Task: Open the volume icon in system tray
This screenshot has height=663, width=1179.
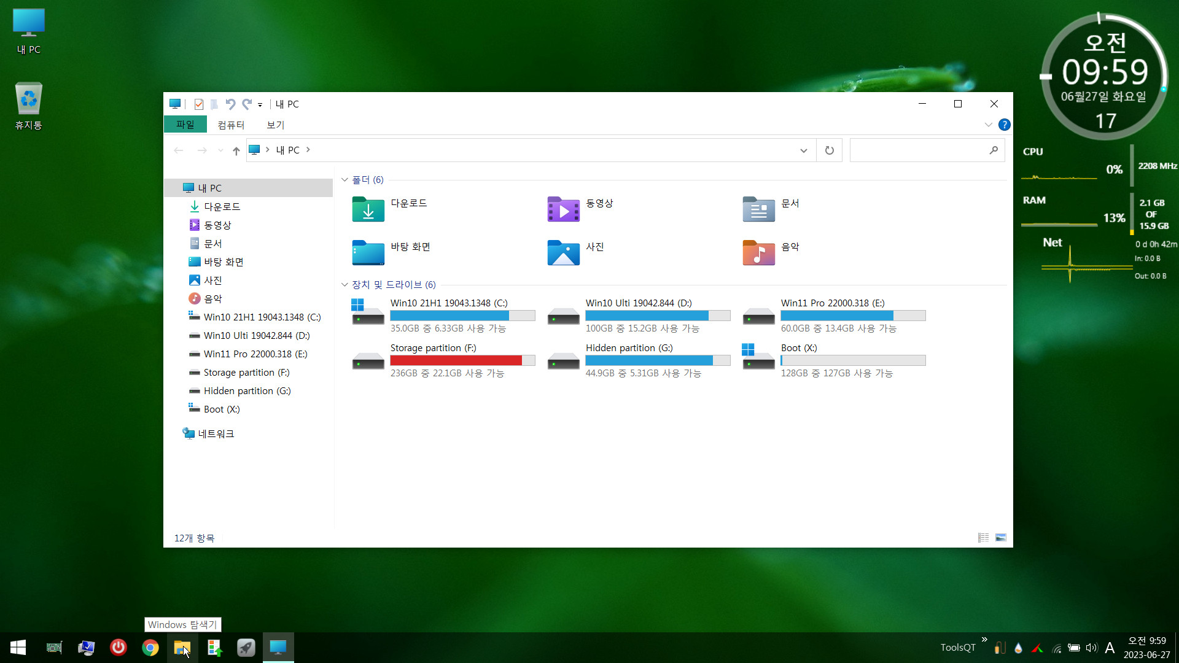Action: pos(1091,648)
